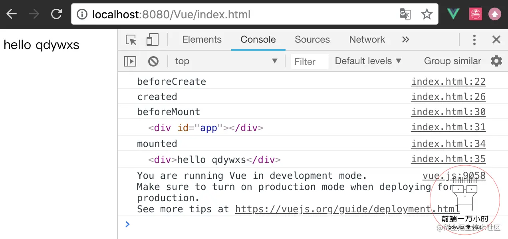Select the inspect element picker icon
This screenshot has width=508, height=239.
pos(131,39)
